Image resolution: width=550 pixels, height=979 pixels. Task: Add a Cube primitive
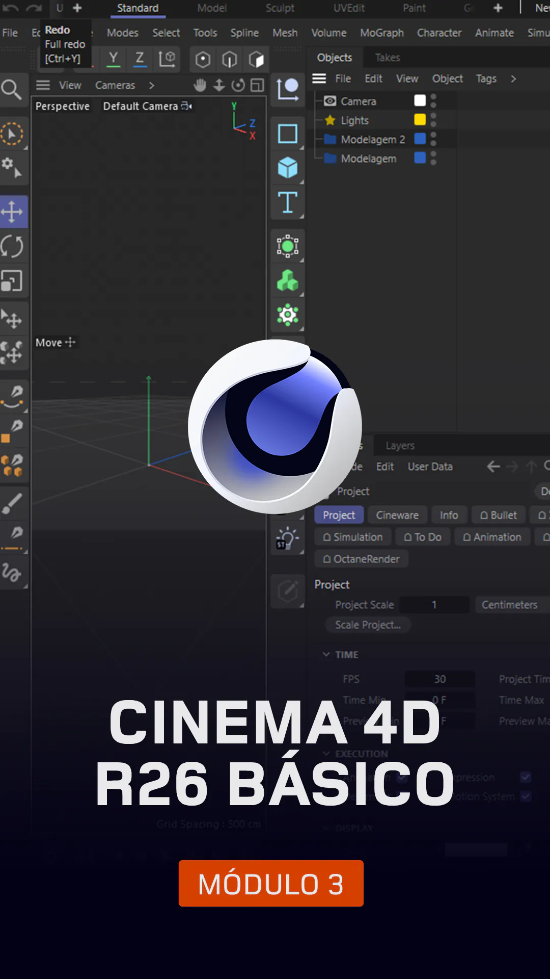coord(288,167)
